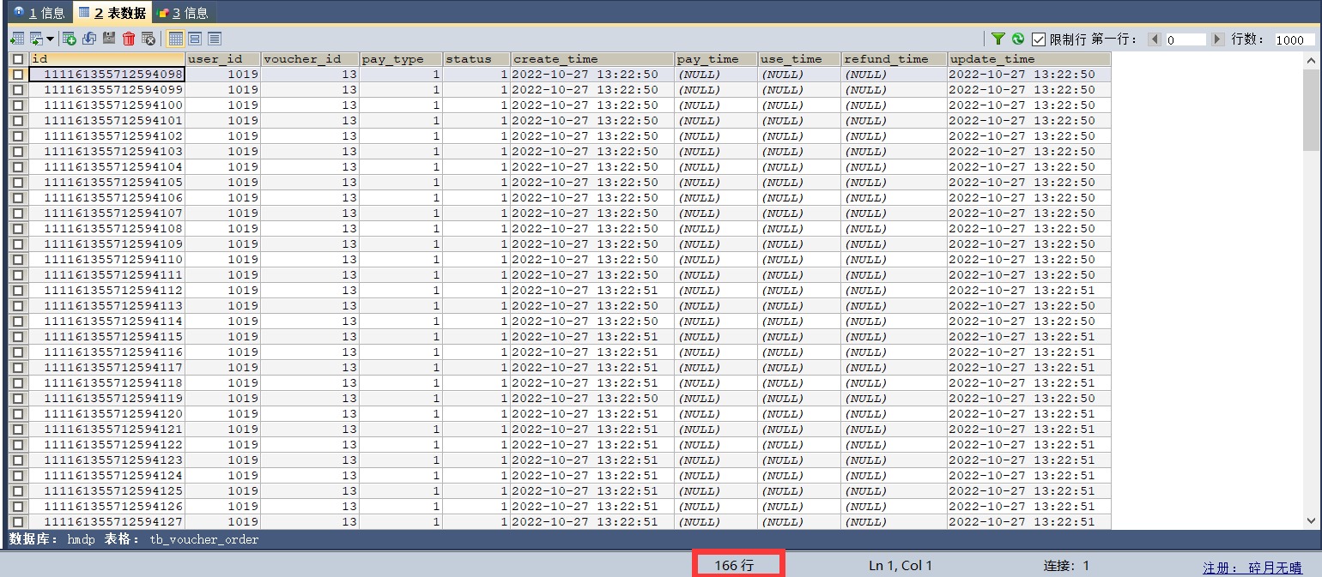Uncheck the 限制行 checkbox
1322x577 pixels.
coord(1039,39)
